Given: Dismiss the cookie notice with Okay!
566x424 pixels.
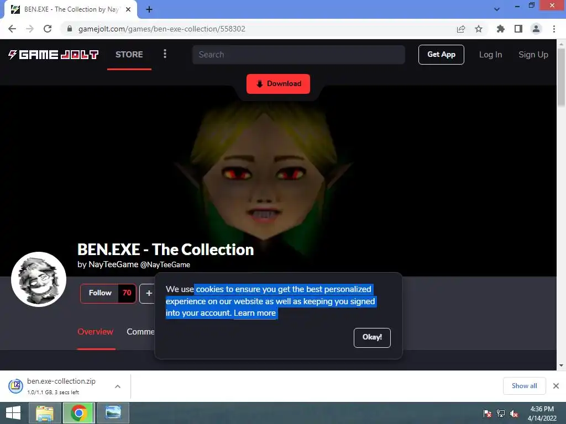Looking at the screenshot, I should pyautogui.click(x=372, y=337).
